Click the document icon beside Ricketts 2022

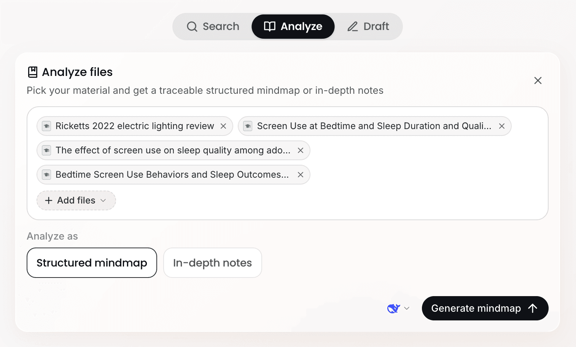(46, 126)
